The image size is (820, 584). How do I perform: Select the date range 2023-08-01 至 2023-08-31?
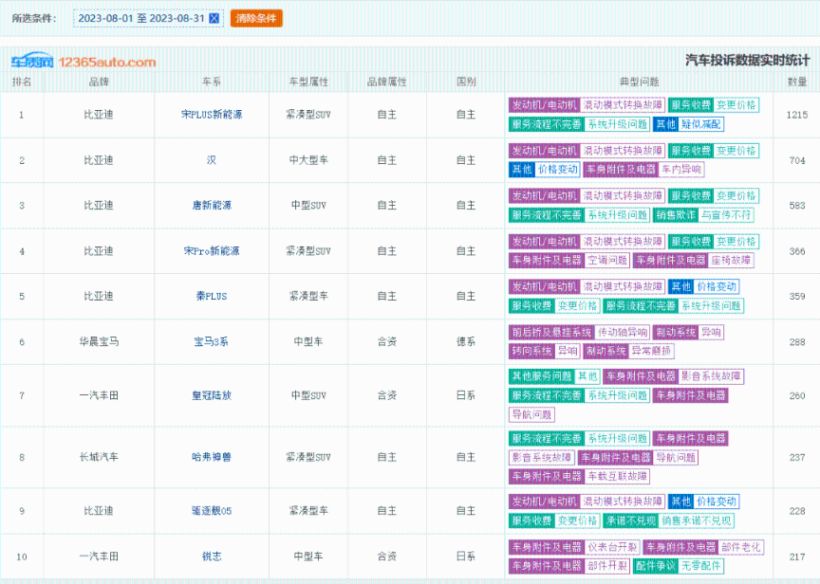point(141,18)
